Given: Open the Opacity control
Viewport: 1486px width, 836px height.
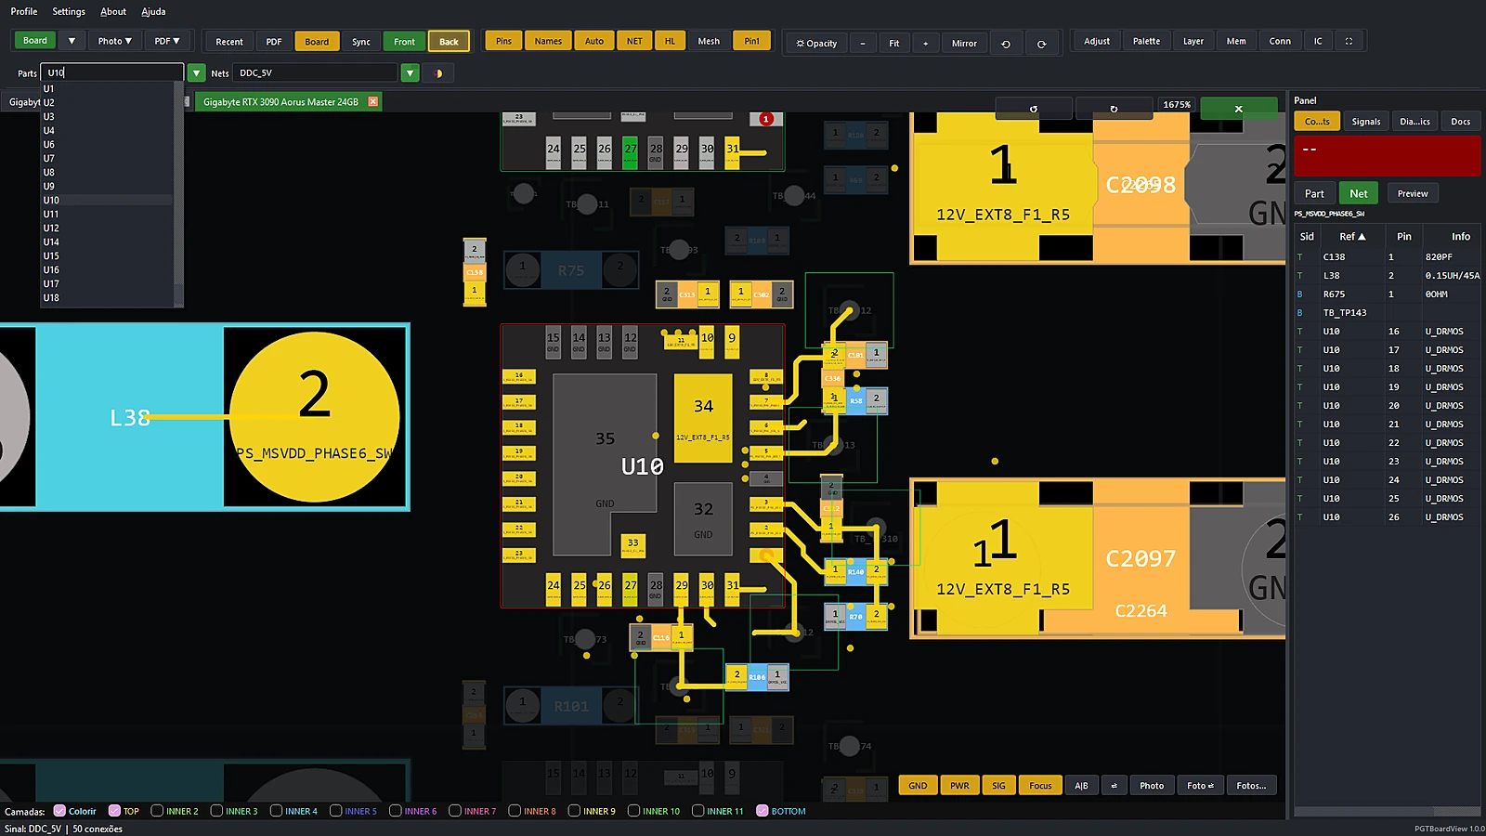Looking at the screenshot, I should pyautogui.click(x=816, y=43).
